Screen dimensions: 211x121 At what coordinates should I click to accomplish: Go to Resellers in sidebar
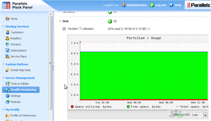(x=16, y=38)
